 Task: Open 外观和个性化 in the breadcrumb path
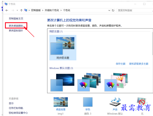pos(52,10)
